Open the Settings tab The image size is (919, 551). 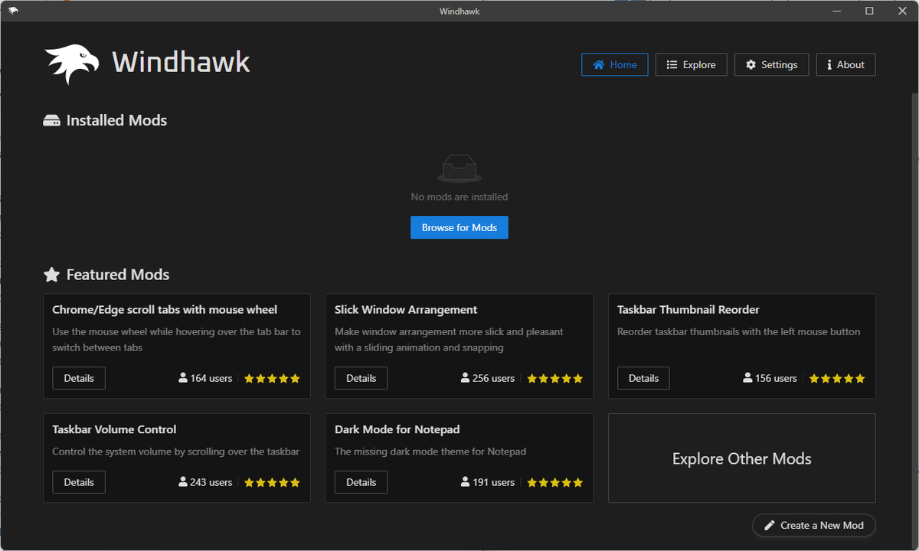click(772, 65)
